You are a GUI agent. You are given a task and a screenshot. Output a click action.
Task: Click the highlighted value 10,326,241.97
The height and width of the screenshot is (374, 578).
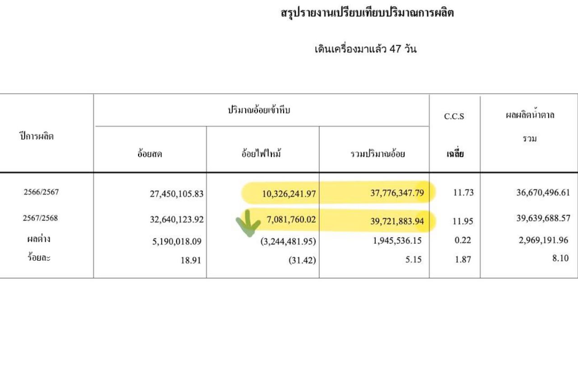pos(289,194)
